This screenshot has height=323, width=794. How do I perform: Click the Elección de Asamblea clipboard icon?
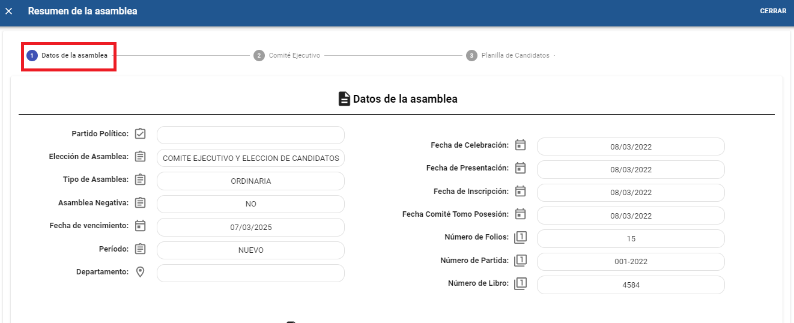[x=140, y=157]
